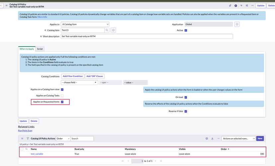The width and height of the screenshot is (275, 166).
Task: Open Actions on selected rows dropdown
Action: click(239, 138)
